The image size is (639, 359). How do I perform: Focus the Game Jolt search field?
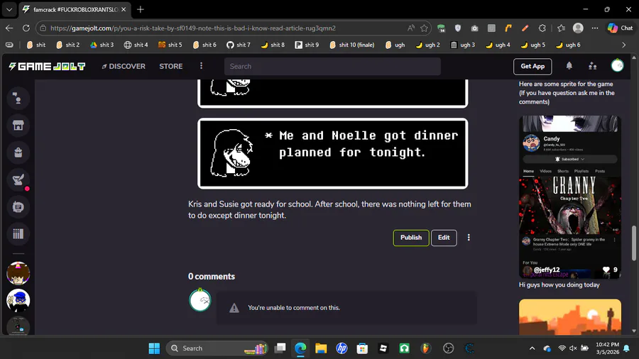(332, 67)
